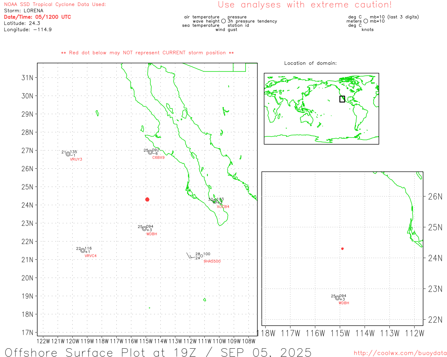Click the legend circle beside wave height
Image resolution: width=447 pixels, height=357 pixels.
[x=223, y=21]
